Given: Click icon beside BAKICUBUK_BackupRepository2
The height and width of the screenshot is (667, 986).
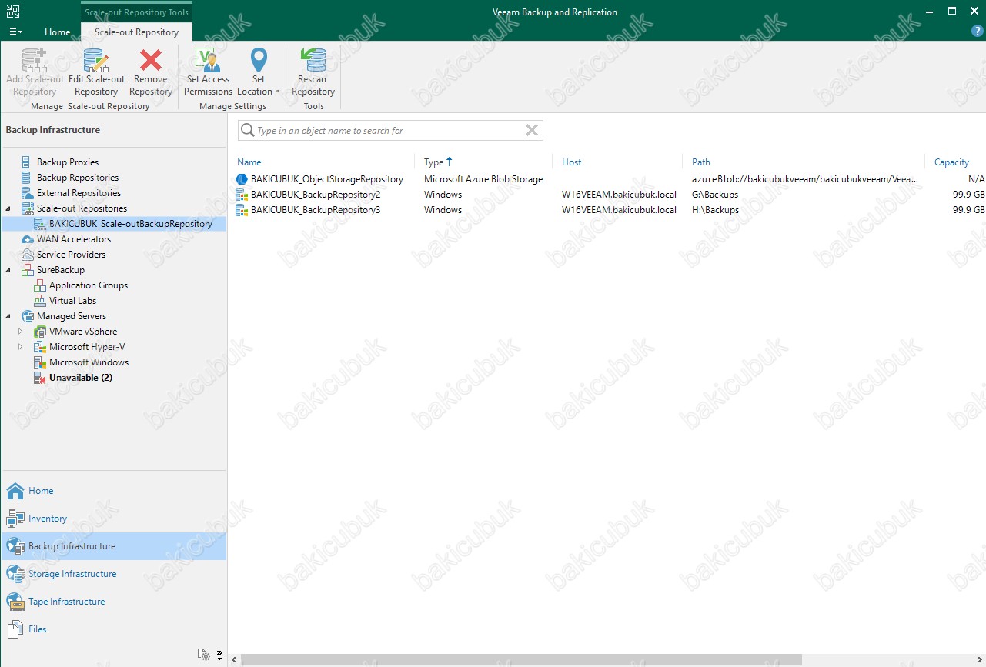Looking at the screenshot, I should (242, 195).
